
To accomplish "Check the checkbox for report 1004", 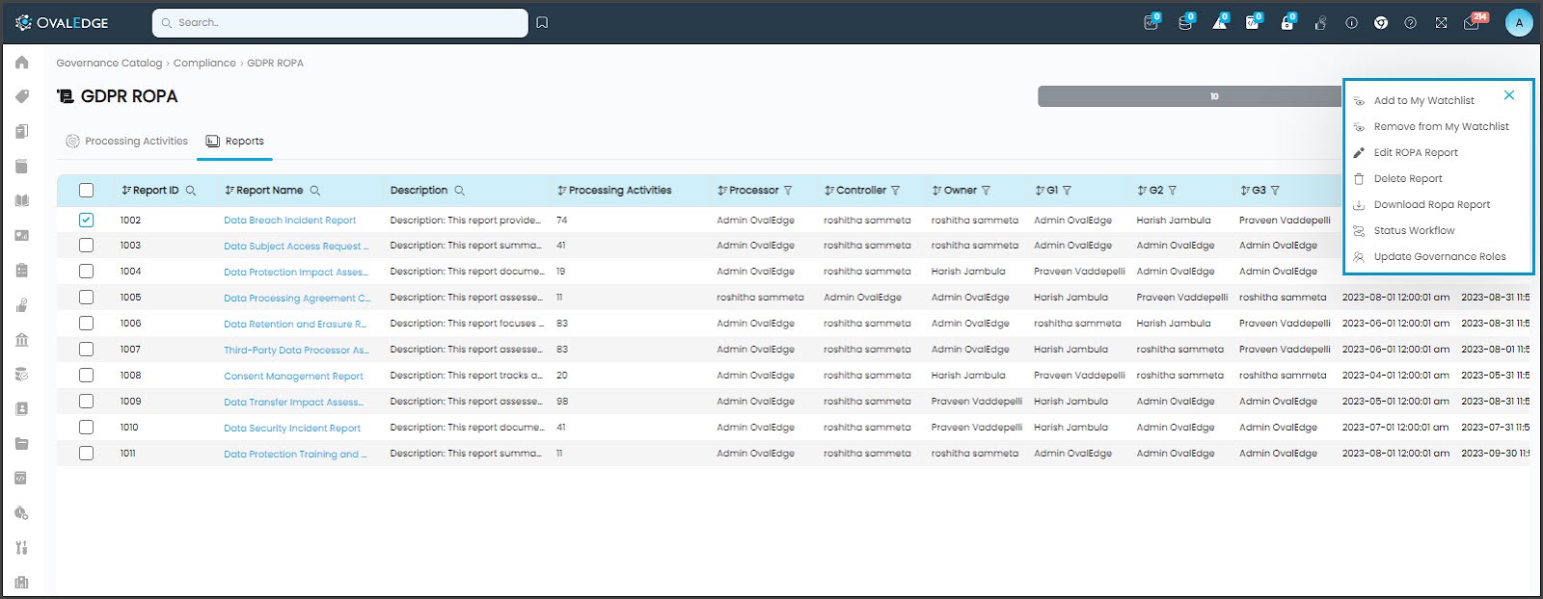I will [86, 272].
